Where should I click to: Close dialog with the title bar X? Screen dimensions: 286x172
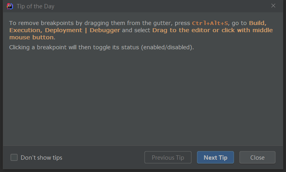click(273, 6)
